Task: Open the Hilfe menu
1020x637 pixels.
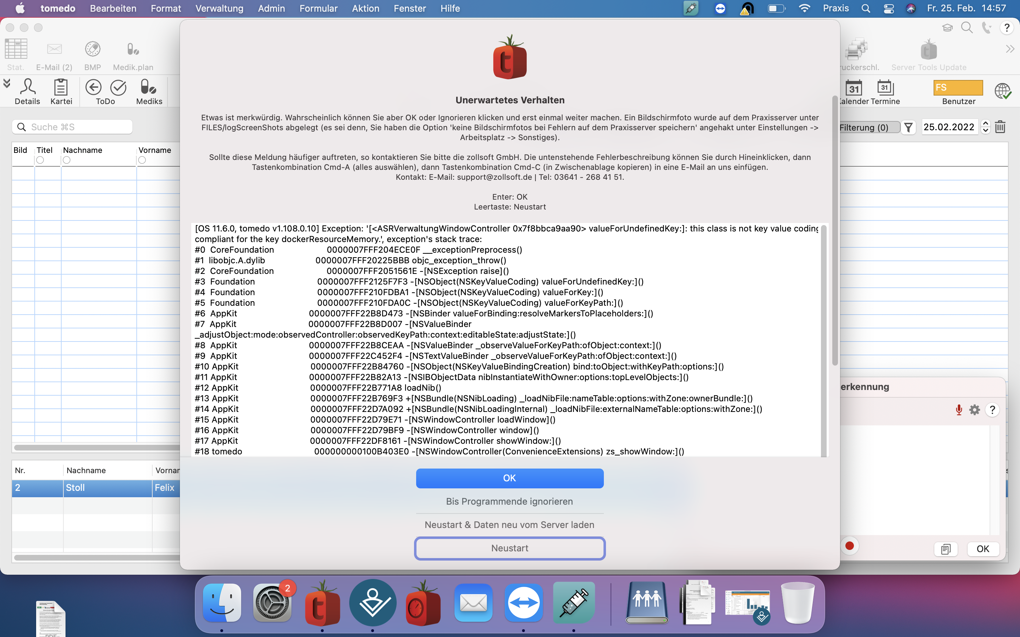Action: click(450, 8)
